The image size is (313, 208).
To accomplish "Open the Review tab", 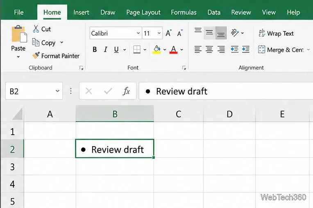I will (x=241, y=12).
